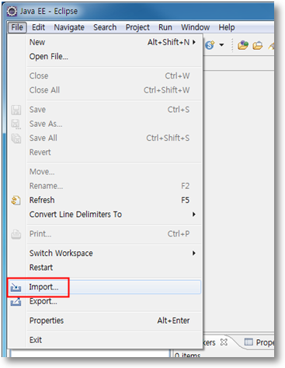Select Import... from the File menu

tap(105, 287)
